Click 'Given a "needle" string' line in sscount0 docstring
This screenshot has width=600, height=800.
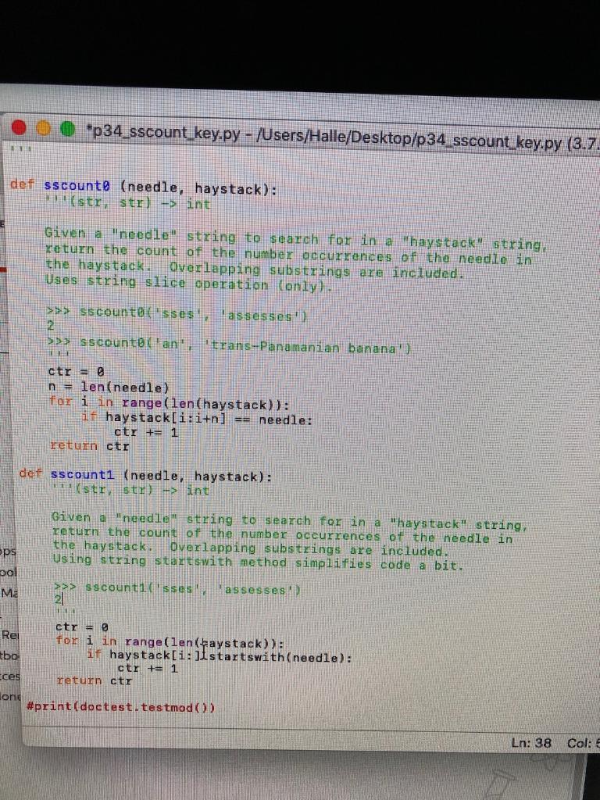pyautogui.click(x=296, y=237)
